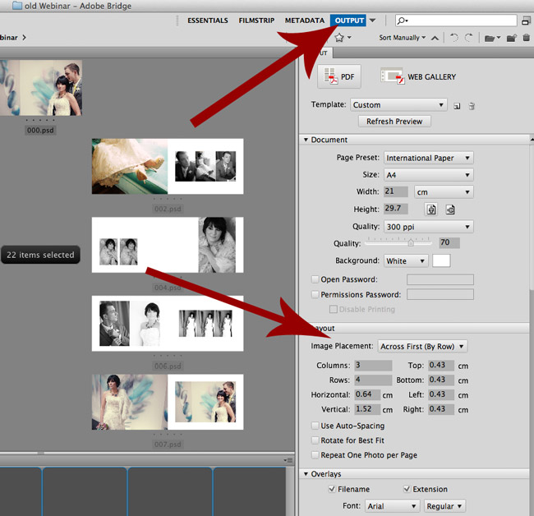Open the Background dropdown showing White
Viewport: 534px width, 516px height.
point(406,261)
